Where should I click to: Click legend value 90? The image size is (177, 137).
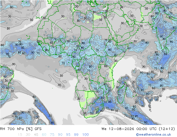[x=60, y=135]
